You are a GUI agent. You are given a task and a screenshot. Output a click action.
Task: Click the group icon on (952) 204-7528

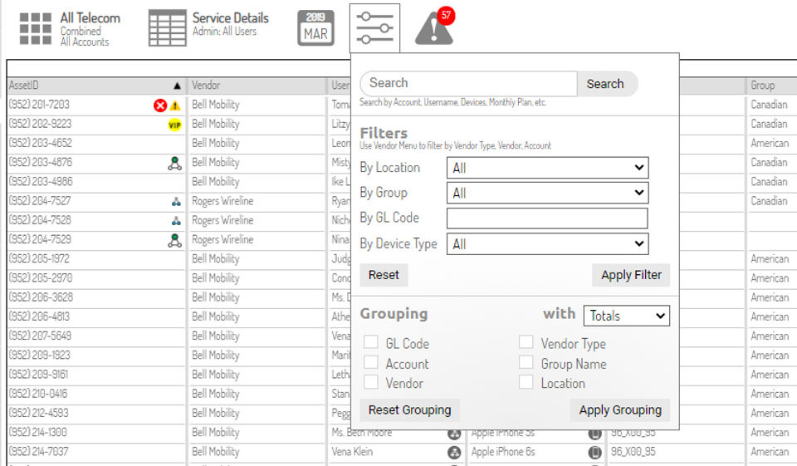click(x=176, y=221)
